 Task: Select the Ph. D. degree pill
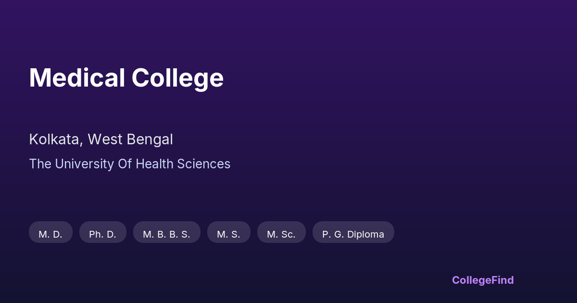[x=102, y=232]
